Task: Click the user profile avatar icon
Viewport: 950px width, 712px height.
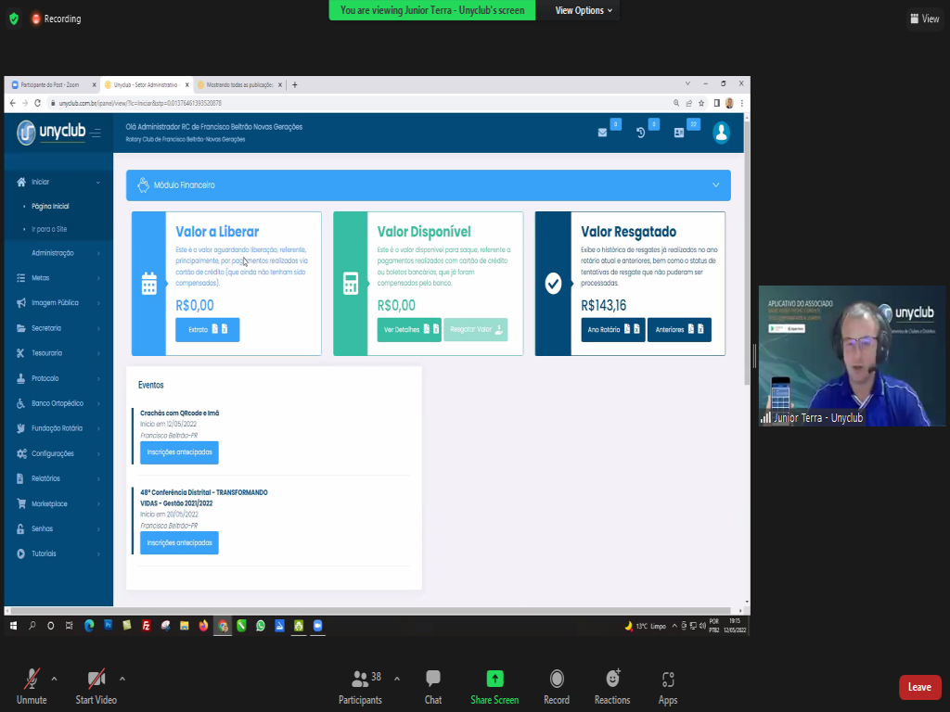Action: pos(721,133)
